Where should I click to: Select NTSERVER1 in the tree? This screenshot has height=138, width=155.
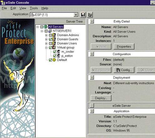pyautogui.click(x=62, y=31)
